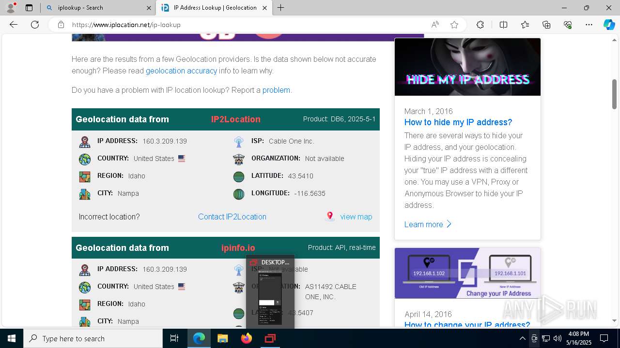Activate Read aloud icon
The image size is (620, 348).
[x=435, y=25]
